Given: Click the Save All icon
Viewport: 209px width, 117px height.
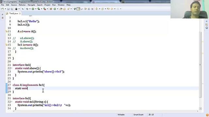Looking at the screenshot, I should 12,9.
